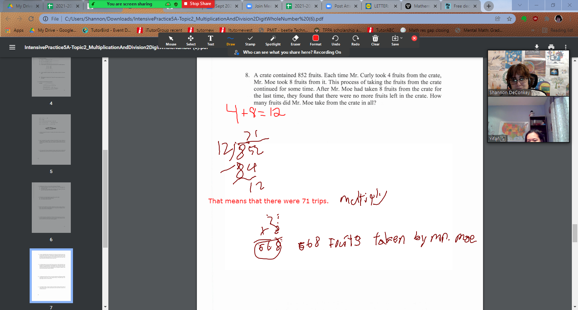This screenshot has width=578, height=310.
Task: Download the PDF file
Action: (537, 47)
